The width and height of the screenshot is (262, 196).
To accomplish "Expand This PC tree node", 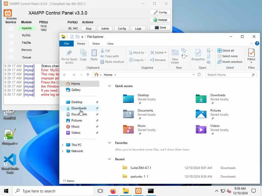I will coord(62,145).
